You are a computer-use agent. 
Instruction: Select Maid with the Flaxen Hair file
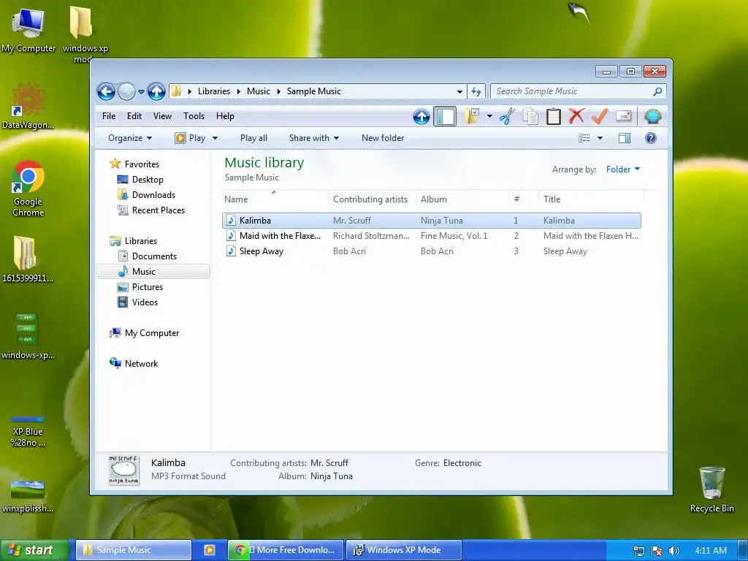click(x=431, y=236)
